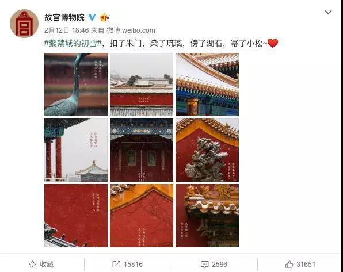
Task: Click the blue verified V badge
Action: pos(92,17)
